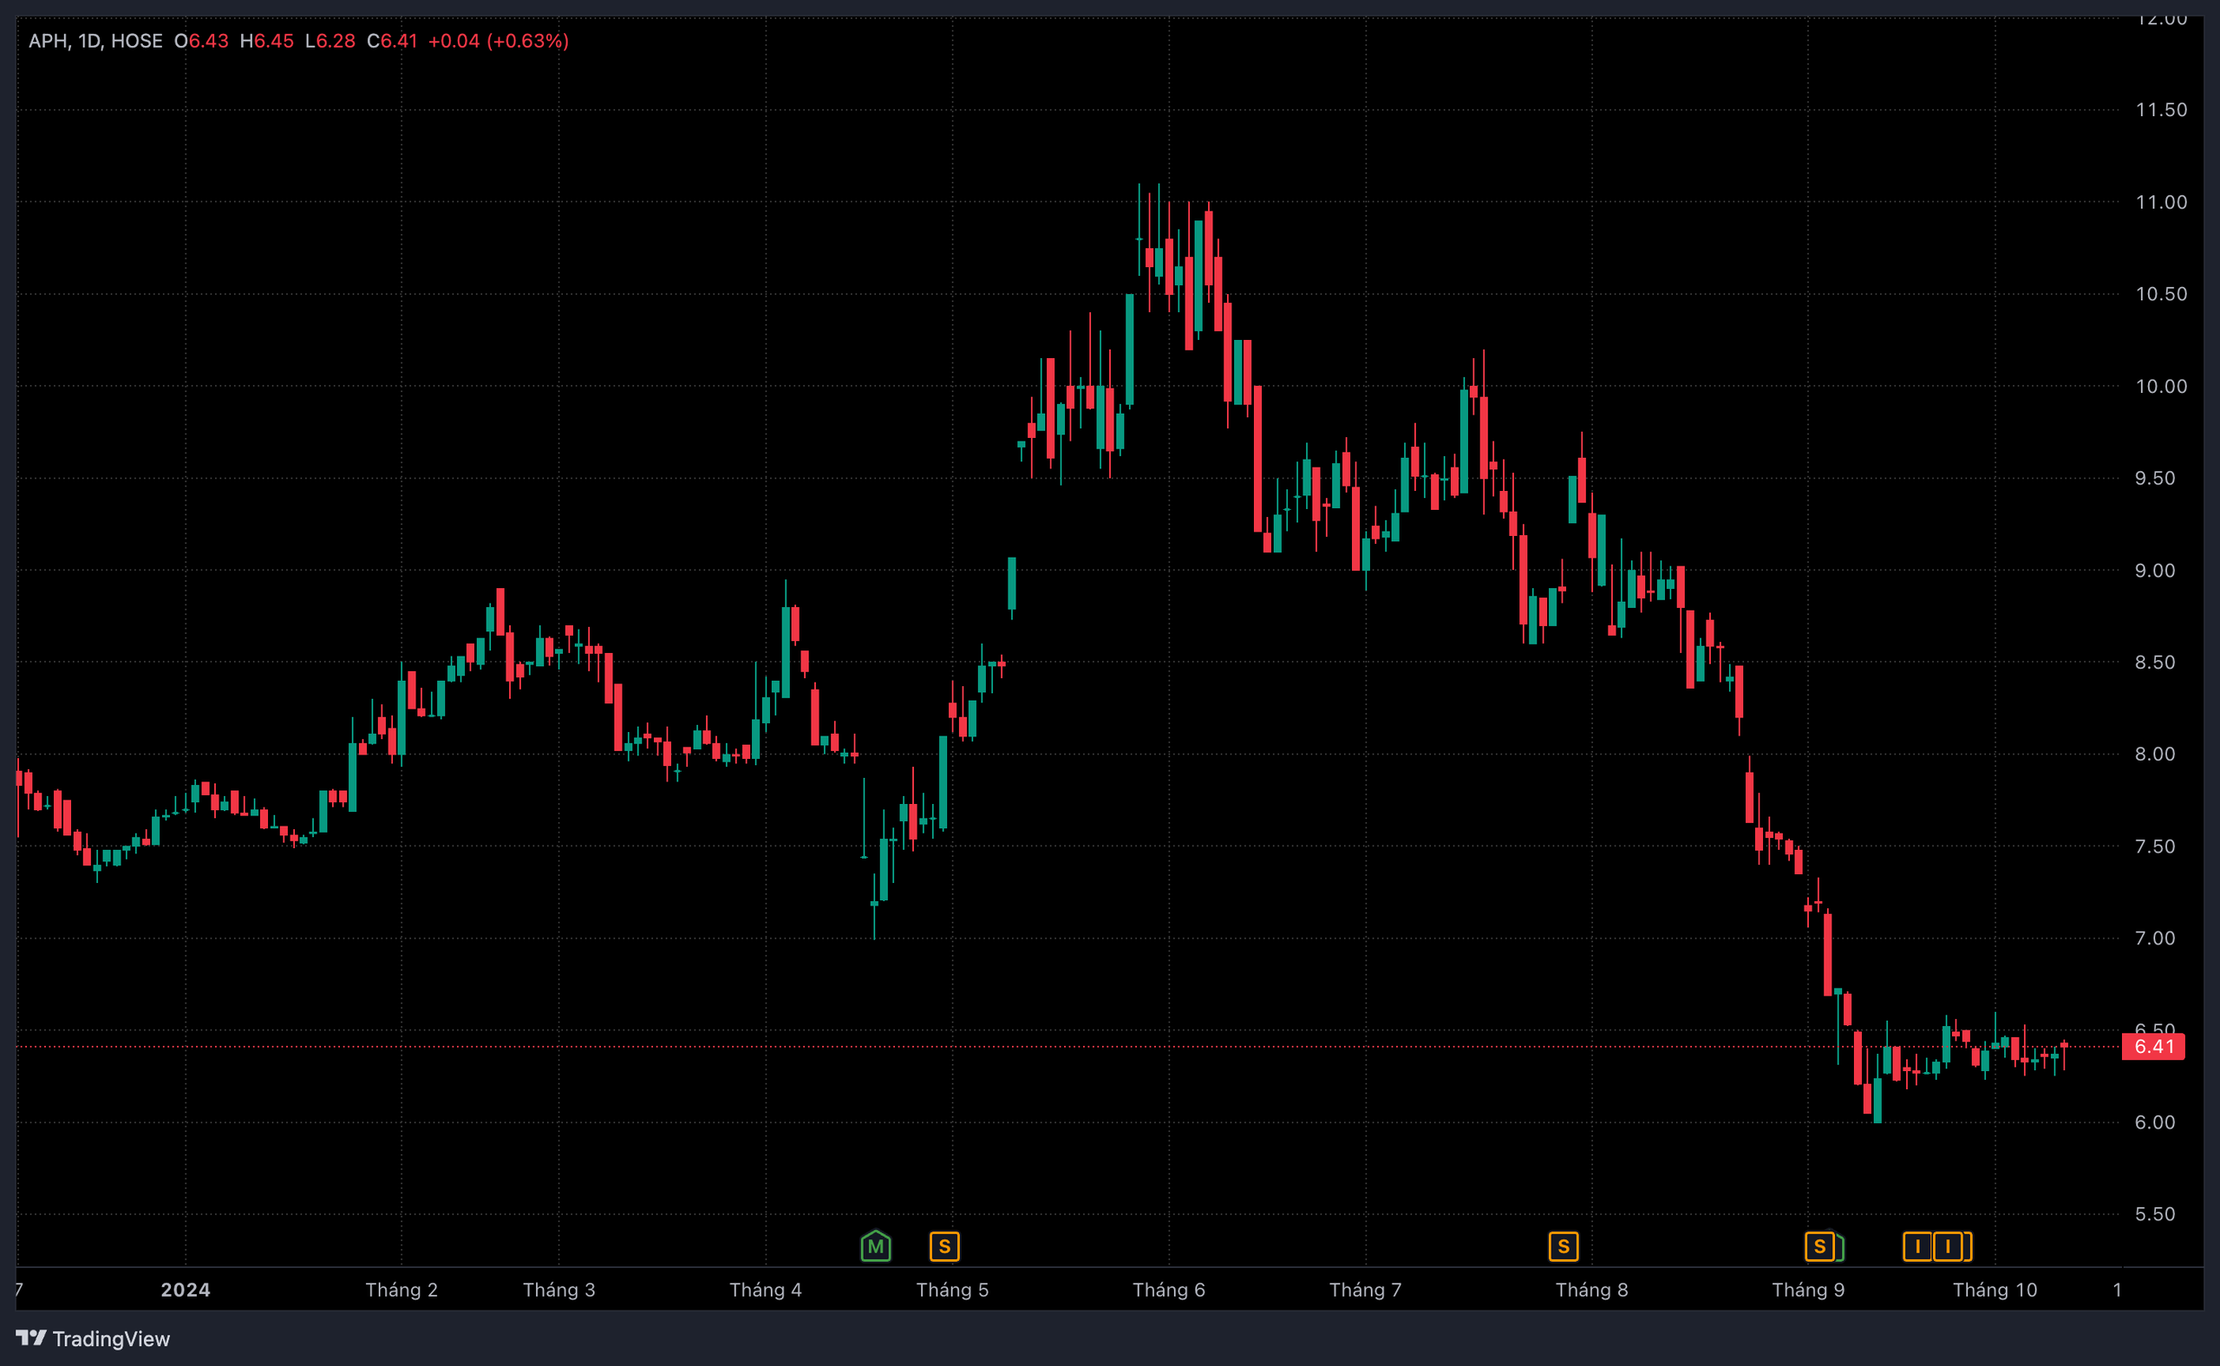Click the Tháng 7 time axis label
This screenshot has height=1366, width=2220.
(x=1365, y=1289)
